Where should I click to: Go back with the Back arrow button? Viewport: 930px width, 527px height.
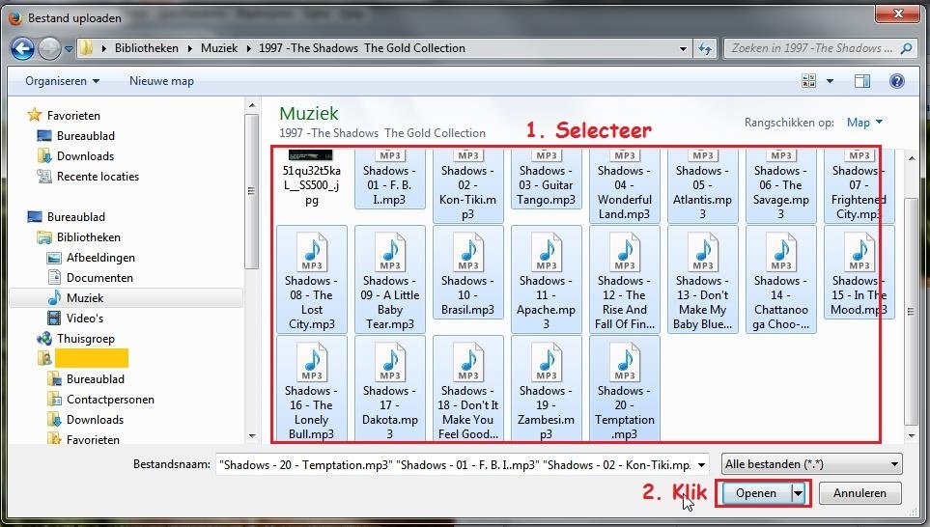22,48
